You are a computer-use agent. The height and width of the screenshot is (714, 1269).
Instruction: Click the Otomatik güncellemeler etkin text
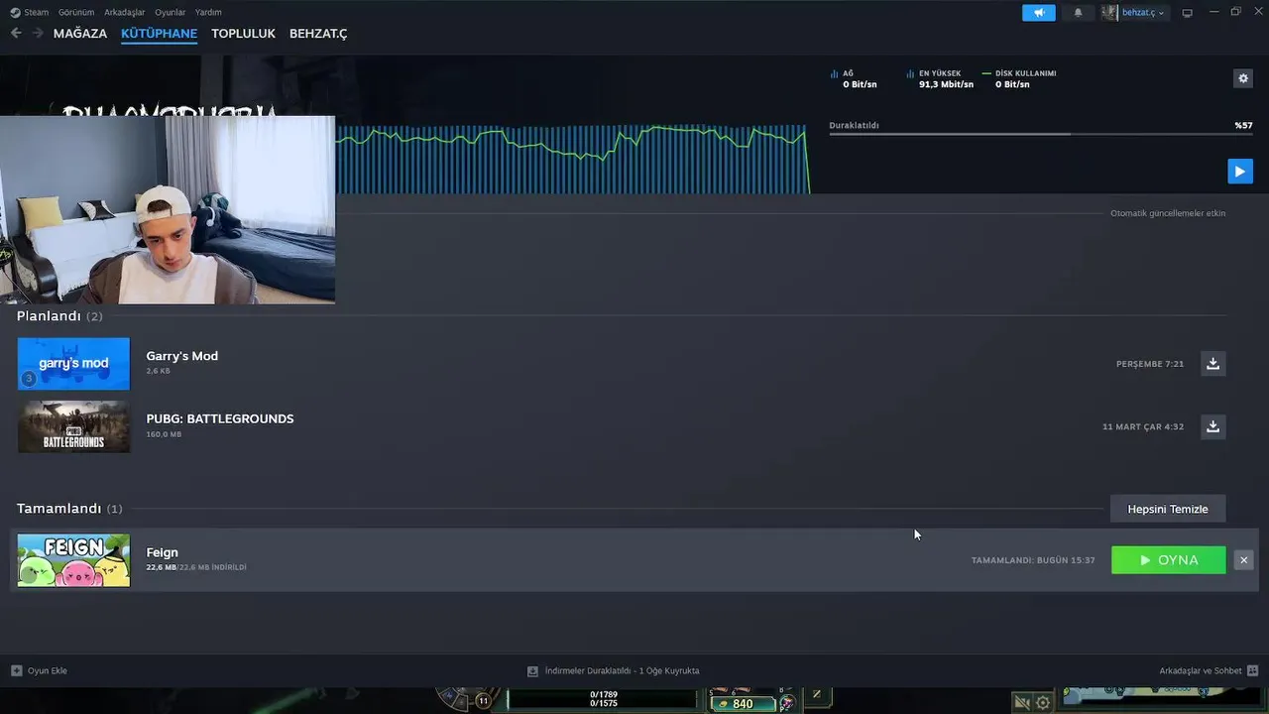(x=1168, y=213)
